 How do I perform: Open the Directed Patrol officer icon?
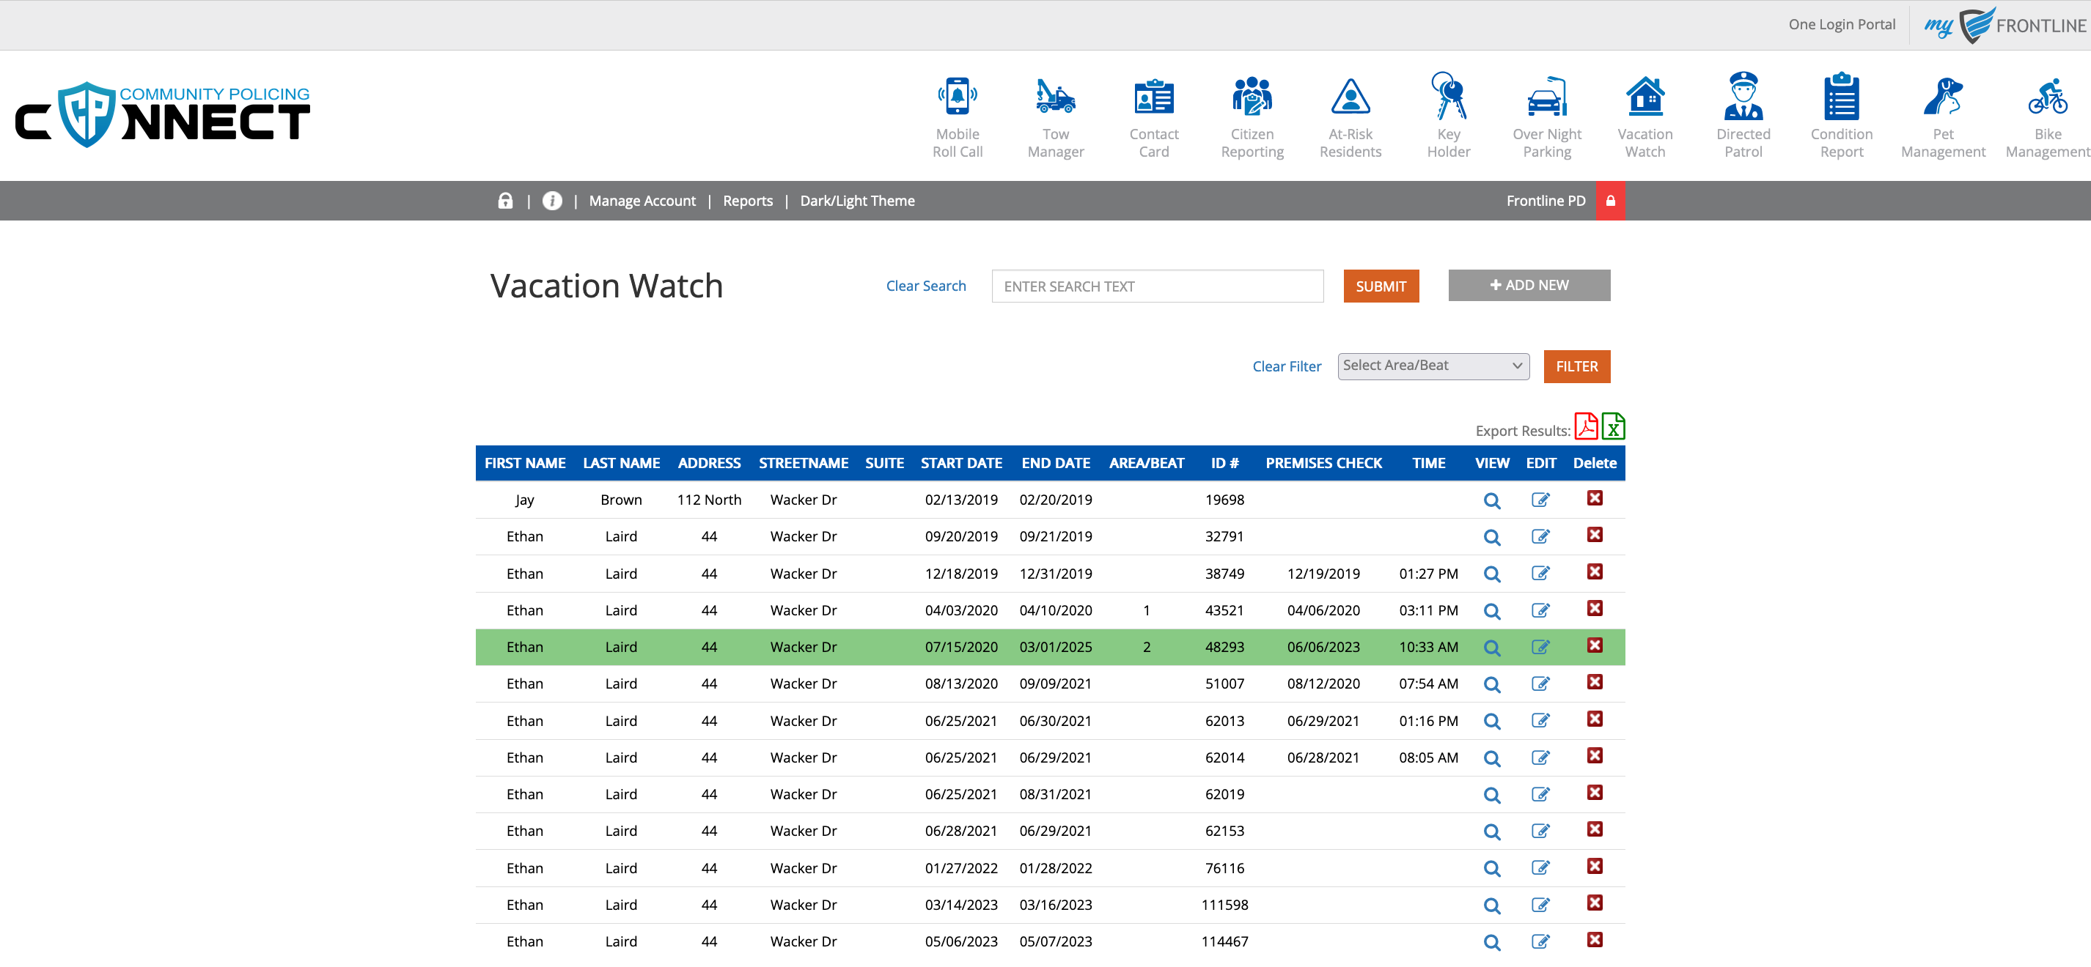(x=1743, y=97)
